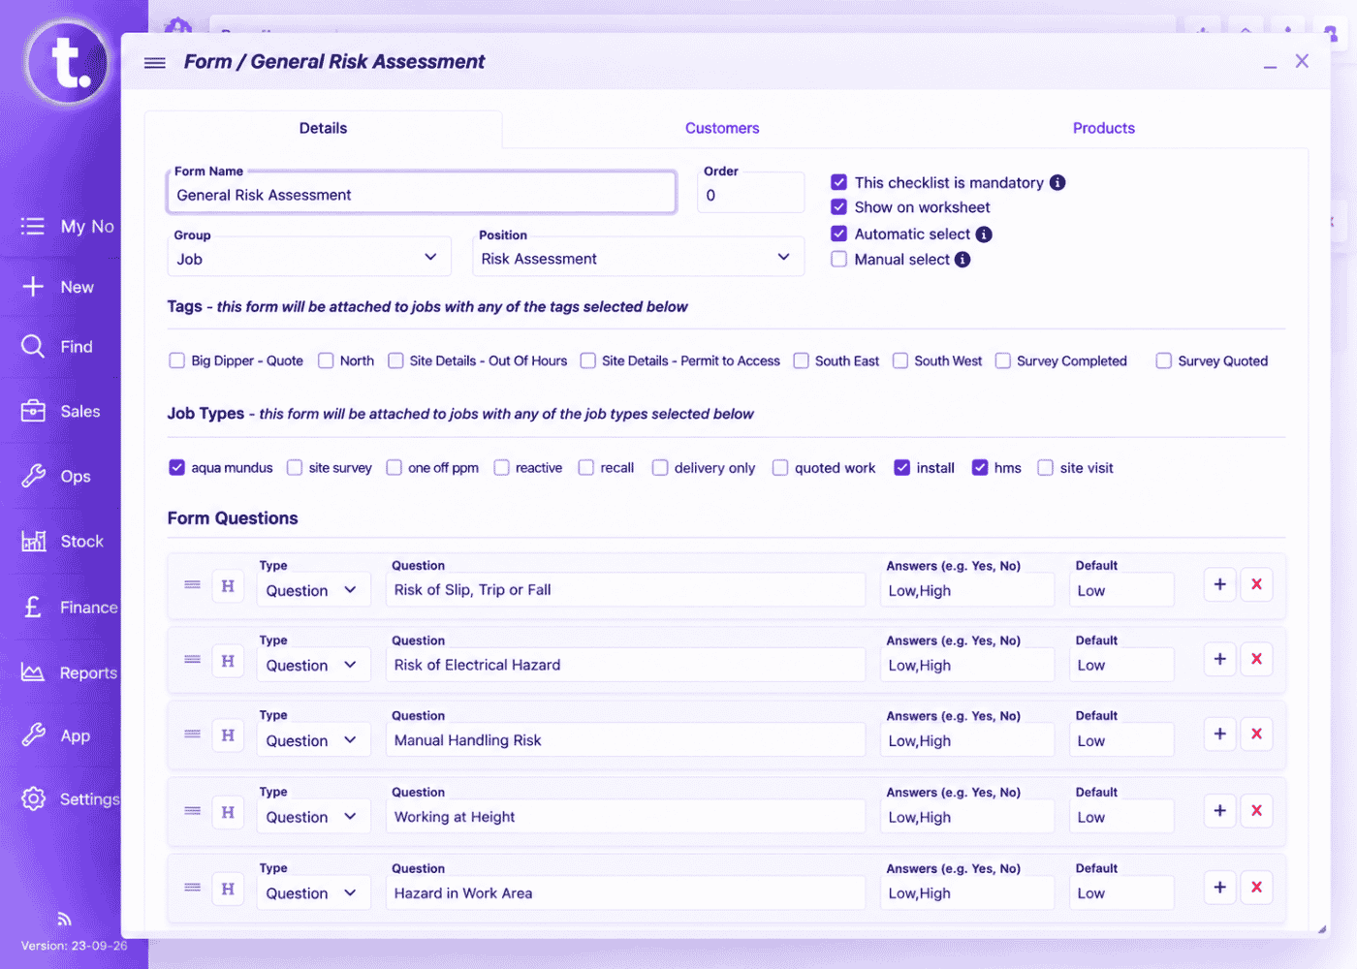Open the Find search sidebar item
Viewport: 1357px width, 969px height.
coord(60,347)
